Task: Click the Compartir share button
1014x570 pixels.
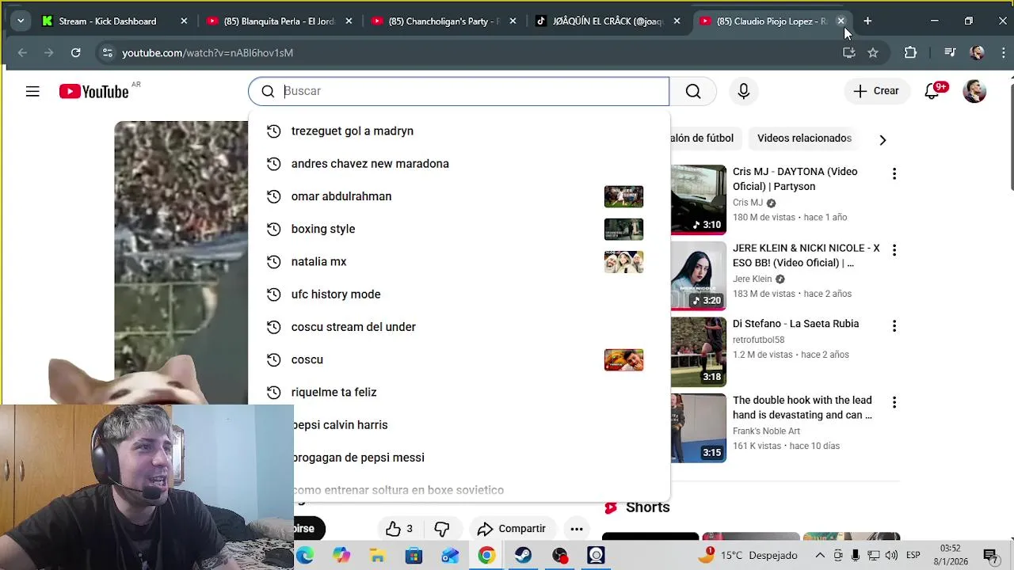Action: click(512, 529)
